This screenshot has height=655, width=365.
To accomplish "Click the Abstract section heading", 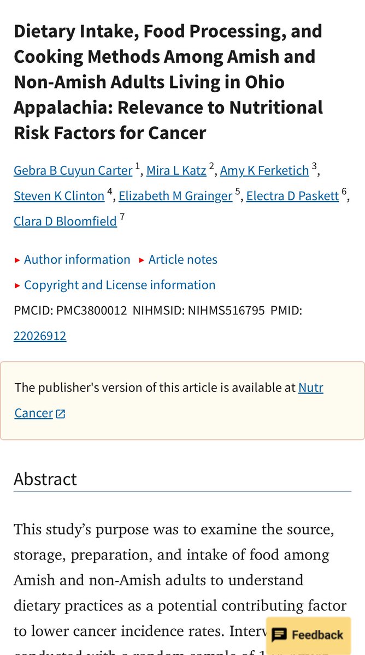I will (x=45, y=479).
